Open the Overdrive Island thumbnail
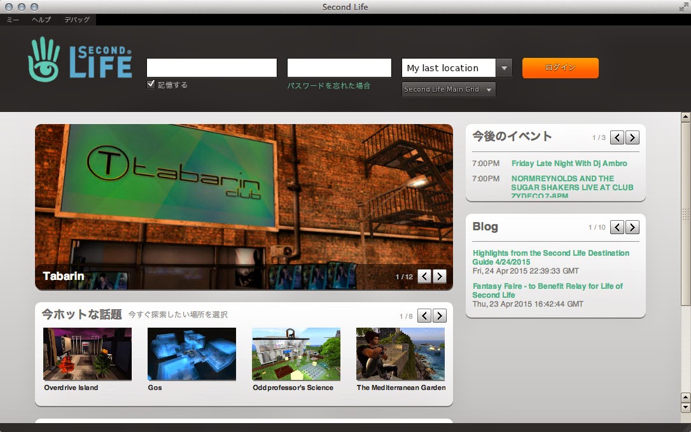691x432 pixels. click(x=87, y=354)
